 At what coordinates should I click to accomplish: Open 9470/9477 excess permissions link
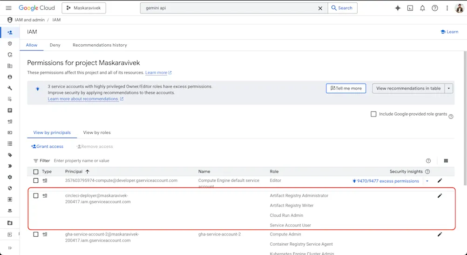pos(386,181)
